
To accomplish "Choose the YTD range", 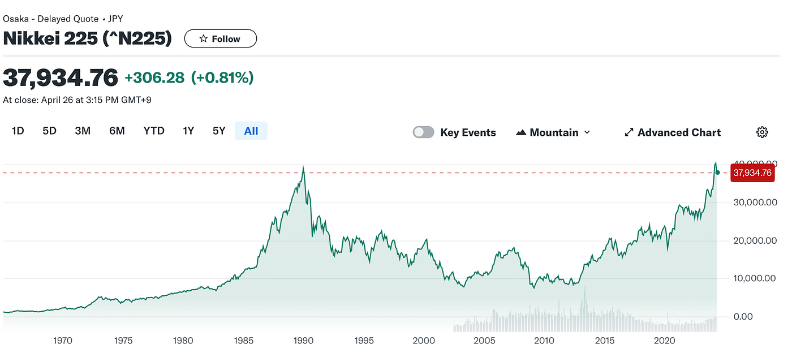I will (x=154, y=131).
